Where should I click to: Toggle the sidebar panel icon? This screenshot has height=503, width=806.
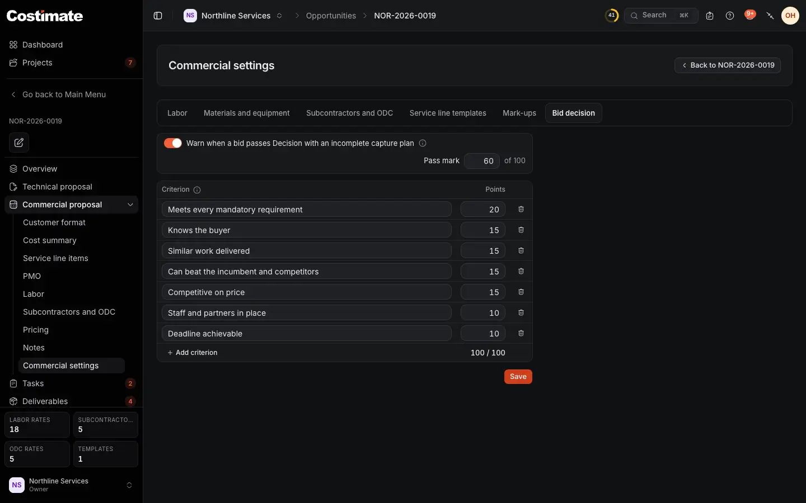[158, 16]
